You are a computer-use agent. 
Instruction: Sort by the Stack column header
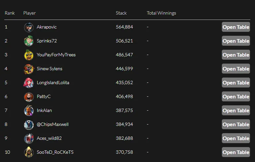tap(121, 13)
